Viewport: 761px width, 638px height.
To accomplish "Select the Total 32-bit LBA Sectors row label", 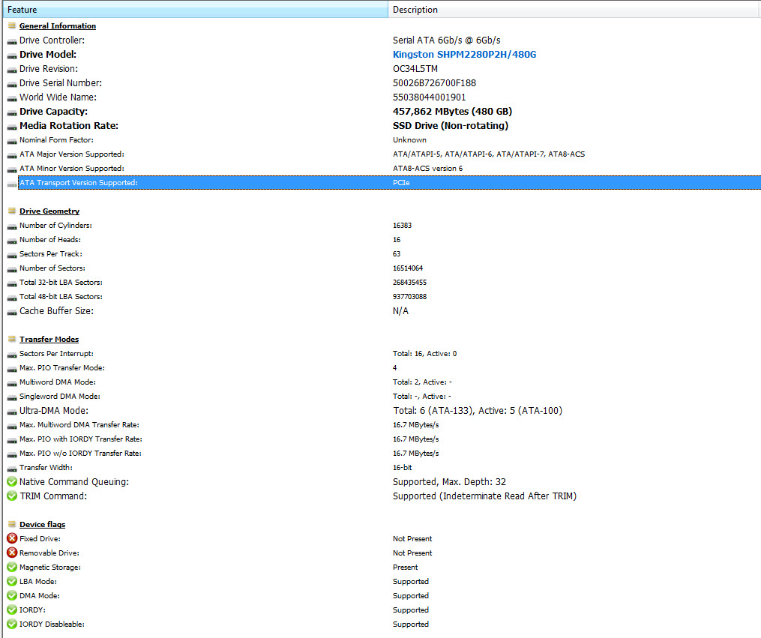I will pos(61,283).
